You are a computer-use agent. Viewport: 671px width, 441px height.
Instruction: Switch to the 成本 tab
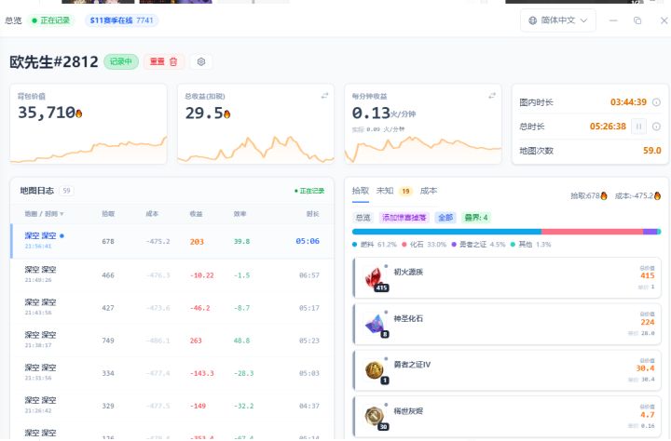coord(429,191)
